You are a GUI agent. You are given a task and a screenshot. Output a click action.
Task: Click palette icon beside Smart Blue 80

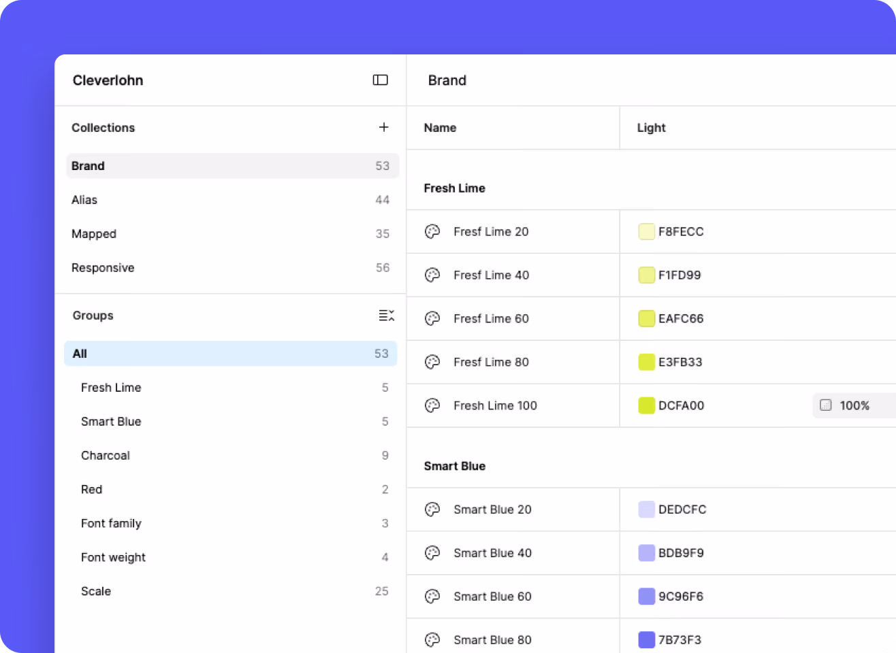pyautogui.click(x=432, y=640)
